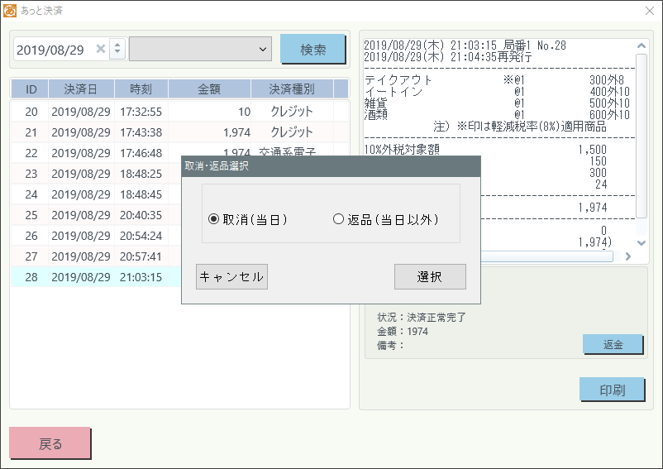
Task: Sort the list by ID column header
Action: 31,89
